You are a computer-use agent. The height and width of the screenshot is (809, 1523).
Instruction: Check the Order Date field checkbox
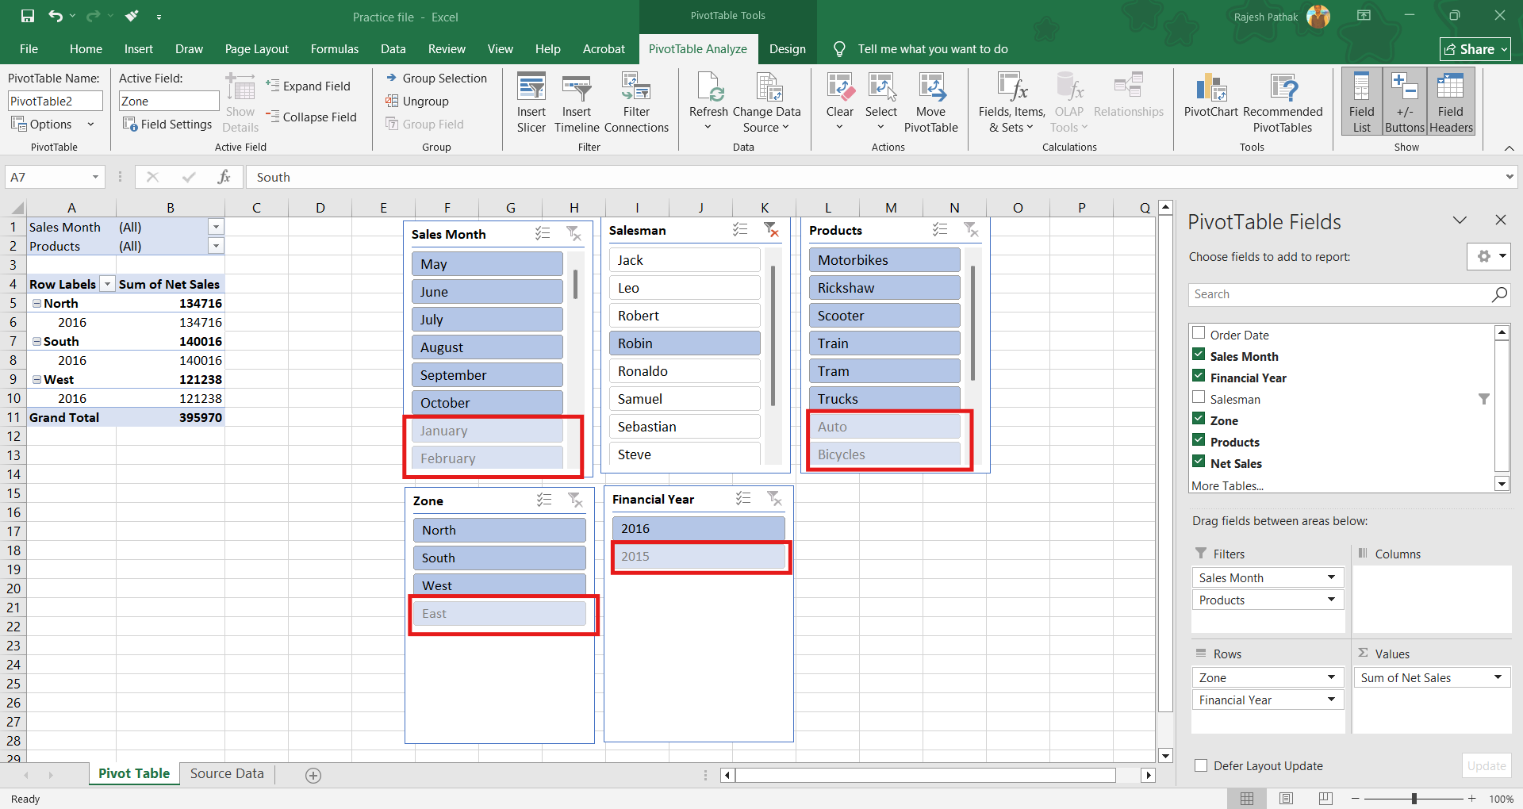pyautogui.click(x=1199, y=334)
